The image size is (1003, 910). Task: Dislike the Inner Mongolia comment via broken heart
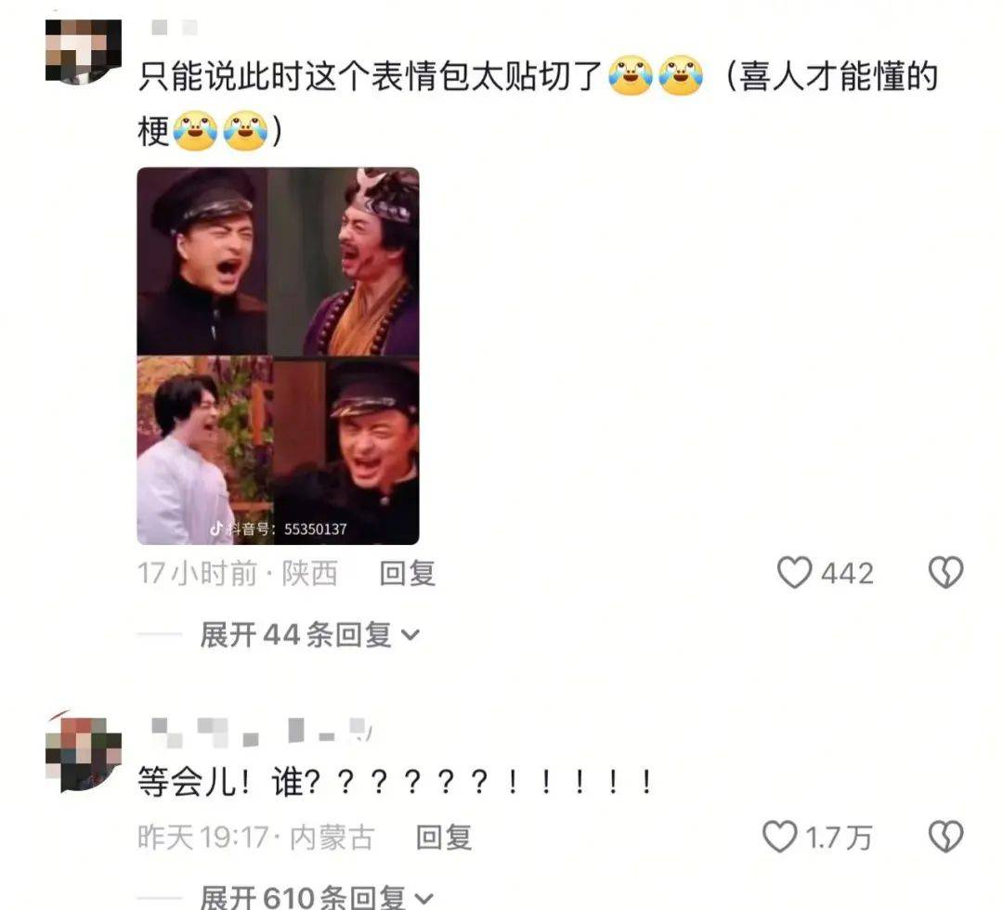(x=945, y=837)
